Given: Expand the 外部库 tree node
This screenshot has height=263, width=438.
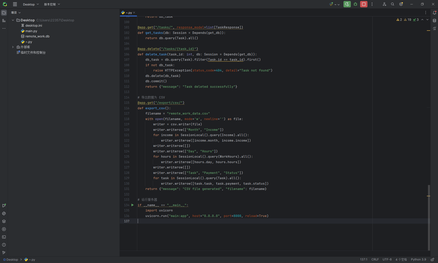Looking at the screenshot, I should (x=13, y=47).
